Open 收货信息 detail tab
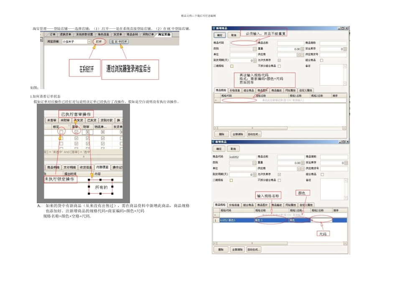This screenshot has height=281, width=397. click(x=86, y=167)
